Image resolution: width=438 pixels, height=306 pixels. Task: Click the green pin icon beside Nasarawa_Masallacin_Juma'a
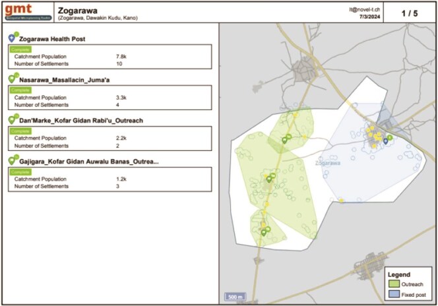point(12,78)
